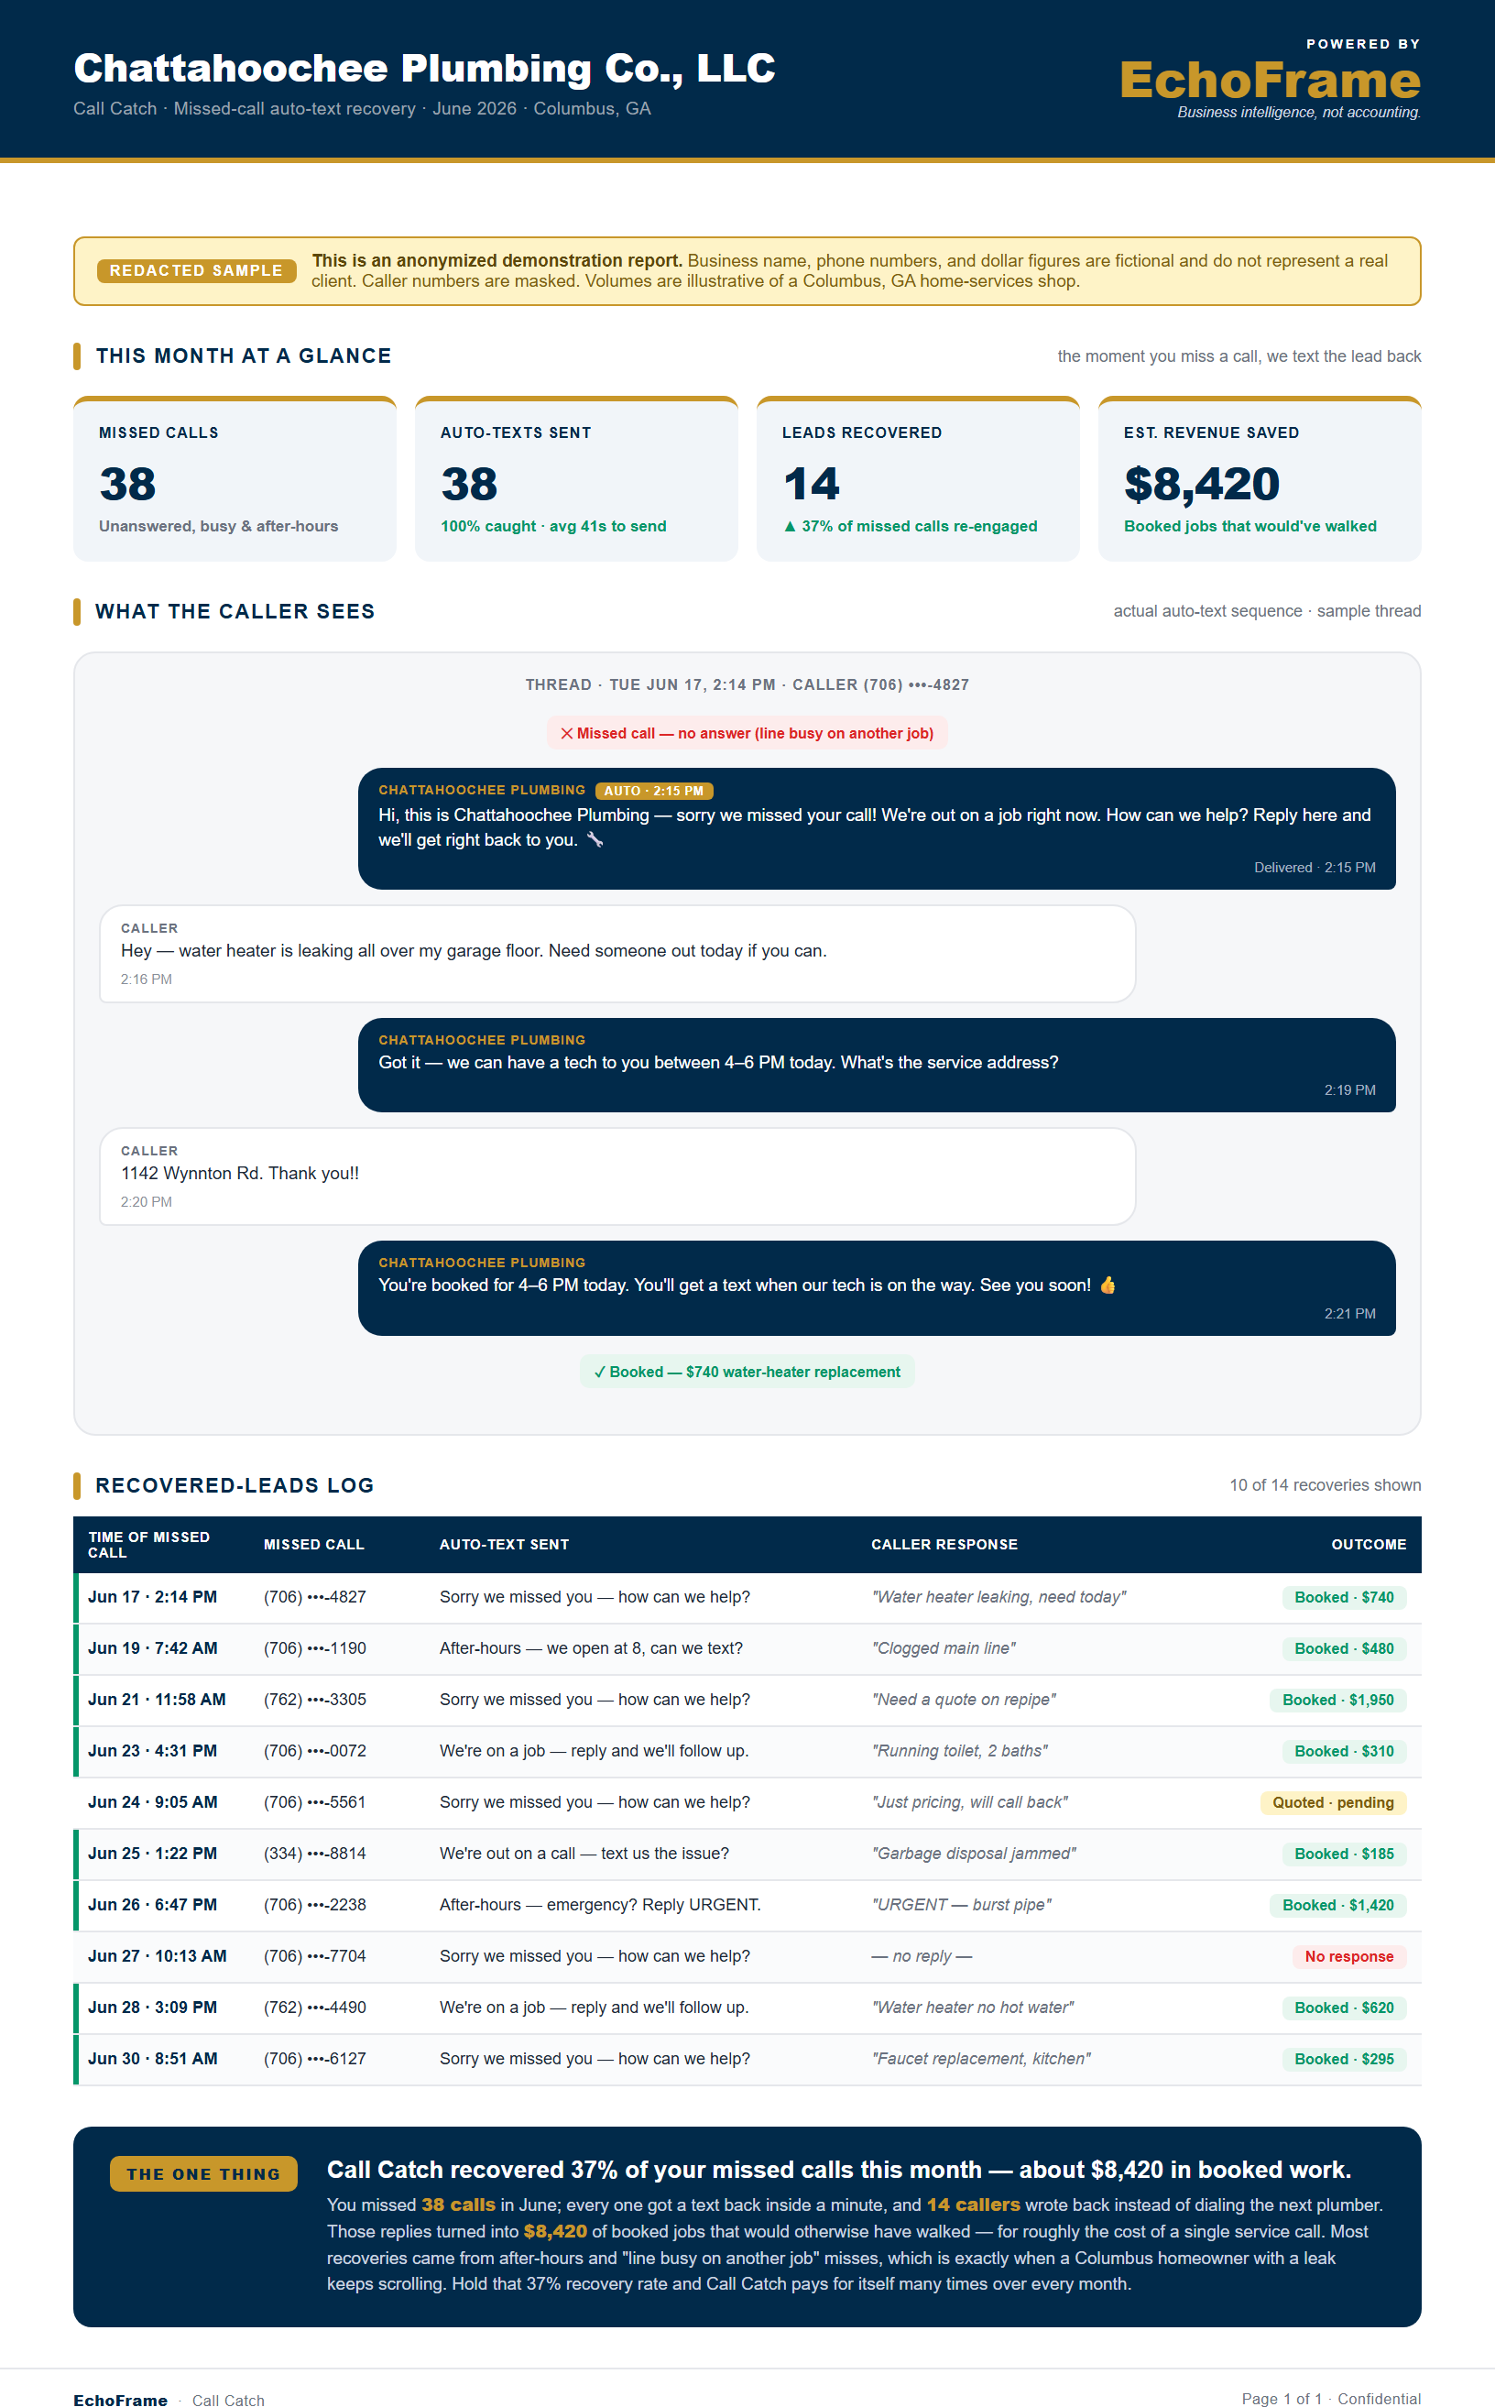Click the Missed Call column header
This screenshot has height=2407, width=1495.
point(313,1545)
